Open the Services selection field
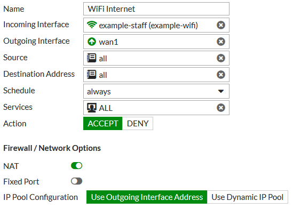 click(x=156, y=108)
